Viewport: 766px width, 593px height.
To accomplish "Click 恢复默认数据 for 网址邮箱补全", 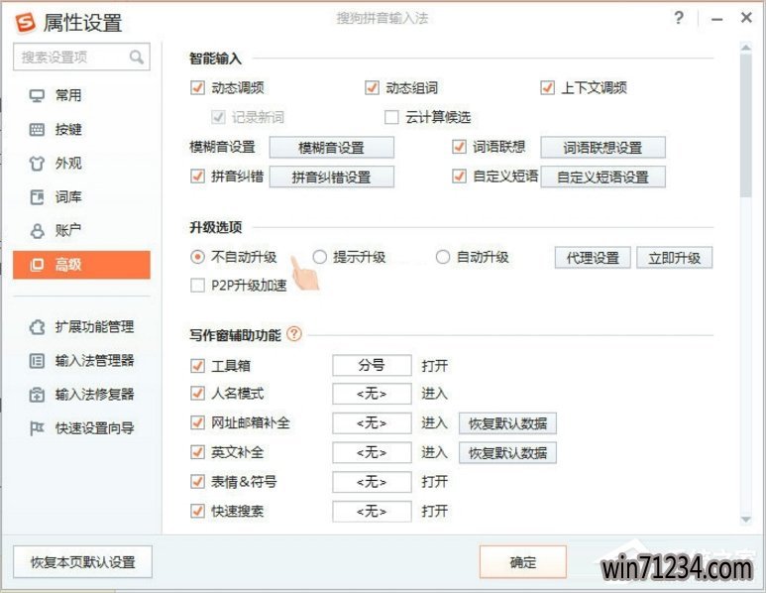I will (x=507, y=423).
